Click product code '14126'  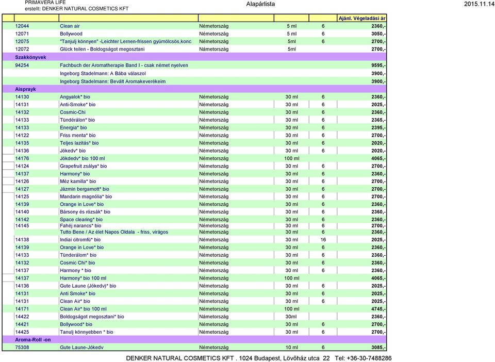pos(22,182)
